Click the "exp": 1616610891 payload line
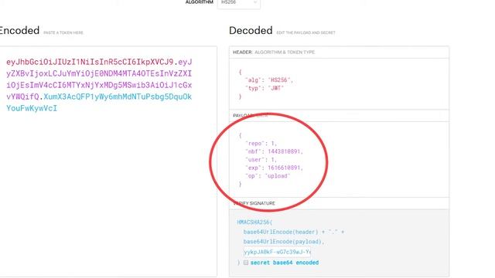The height and width of the screenshot is (278, 495). [274, 168]
